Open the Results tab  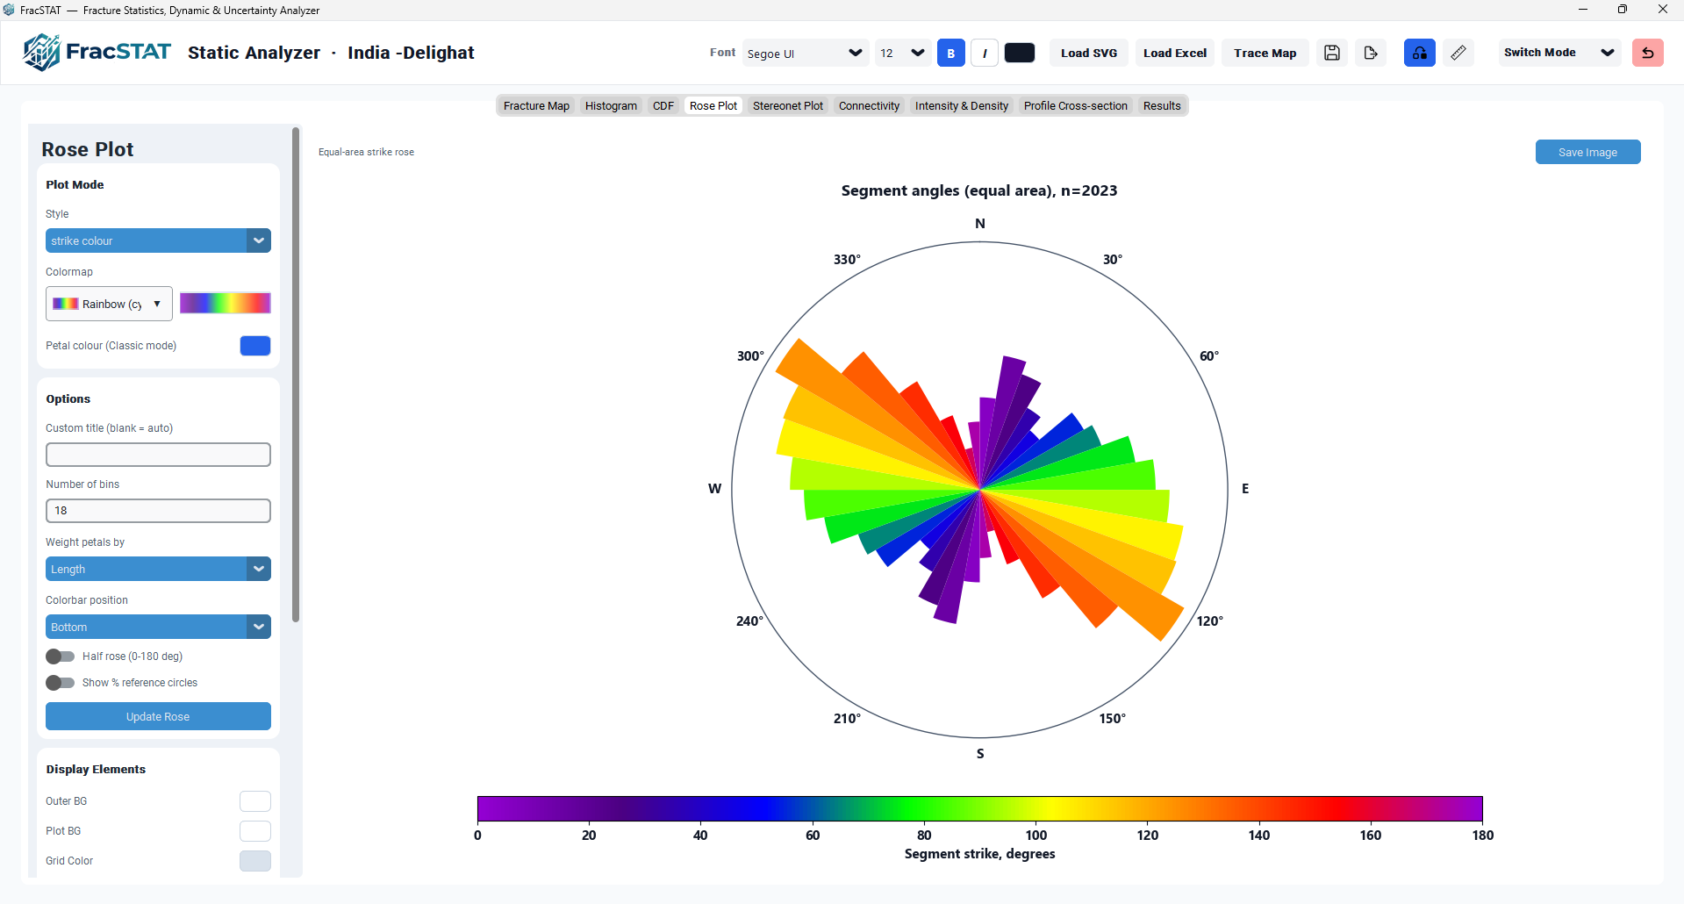pos(1162,105)
